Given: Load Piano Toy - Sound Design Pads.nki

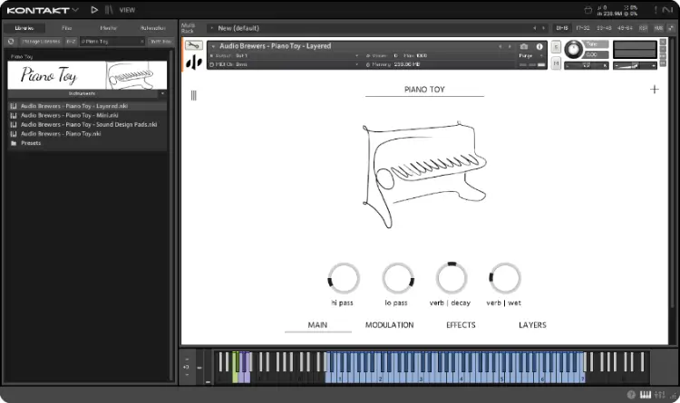Looking at the screenshot, I should click(x=89, y=124).
